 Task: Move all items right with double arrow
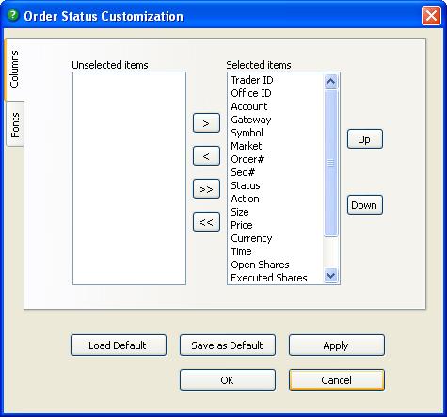point(206,189)
